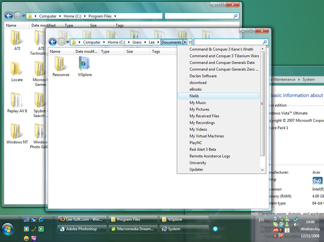Choose University from the dropdown list
The image size is (324, 242).
tap(219, 163)
